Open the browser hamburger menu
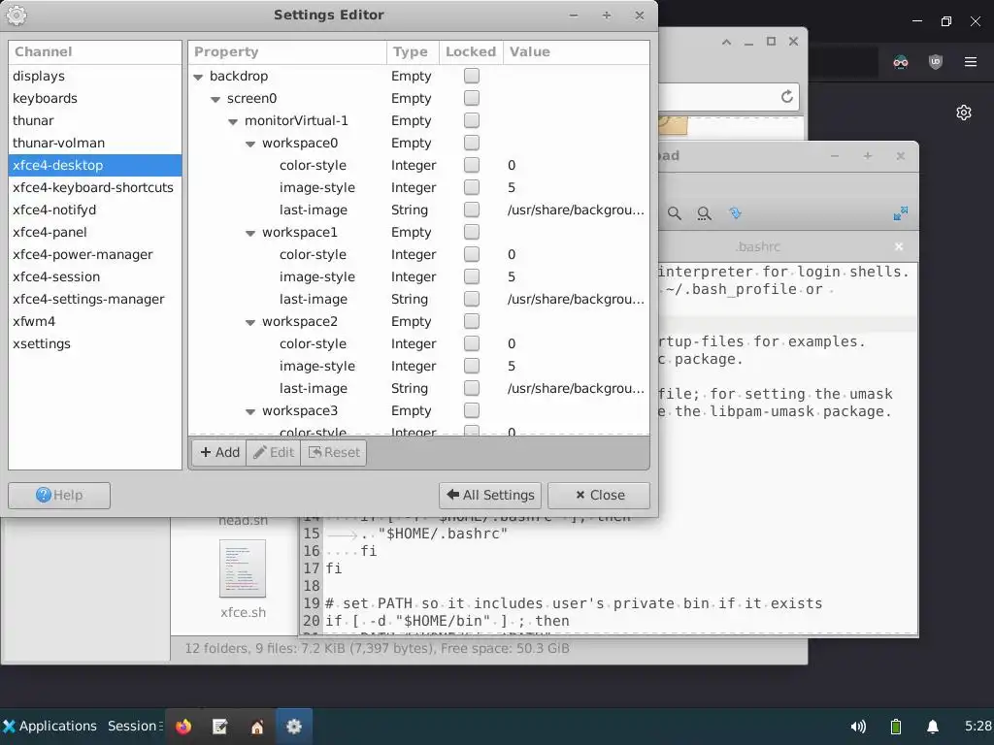The height and width of the screenshot is (745, 994). (970, 61)
